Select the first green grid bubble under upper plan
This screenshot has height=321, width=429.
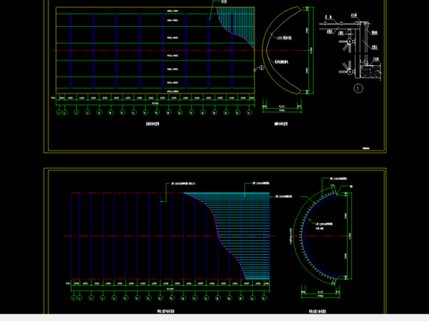point(59,112)
